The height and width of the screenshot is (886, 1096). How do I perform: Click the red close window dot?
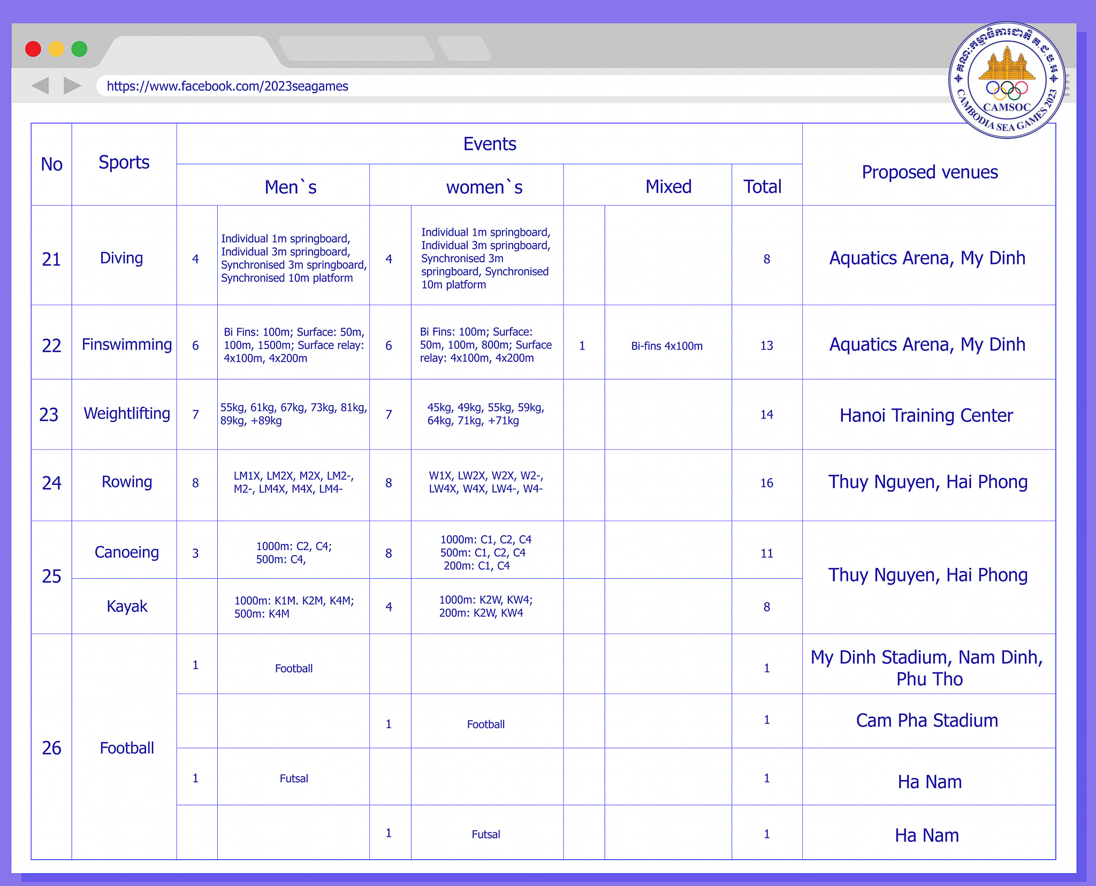click(33, 49)
